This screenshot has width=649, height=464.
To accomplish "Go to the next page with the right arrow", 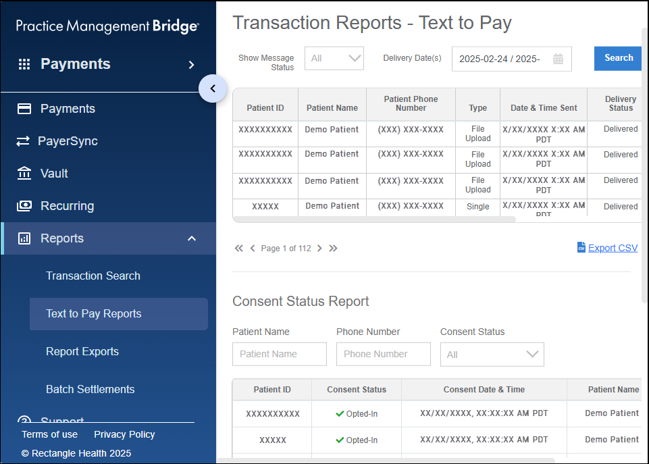I will pyautogui.click(x=319, y=248).
